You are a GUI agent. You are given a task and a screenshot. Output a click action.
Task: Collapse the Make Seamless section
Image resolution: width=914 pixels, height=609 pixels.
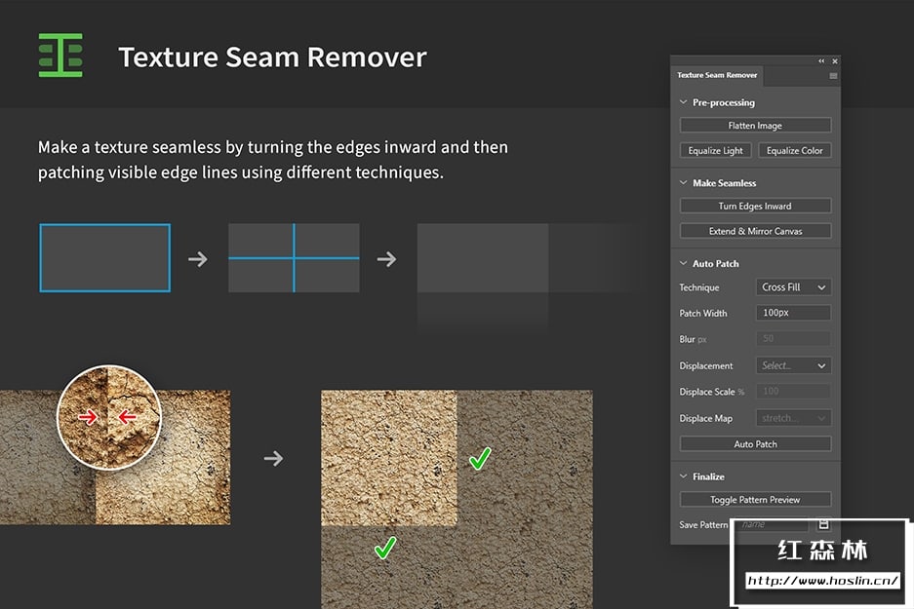683,183
